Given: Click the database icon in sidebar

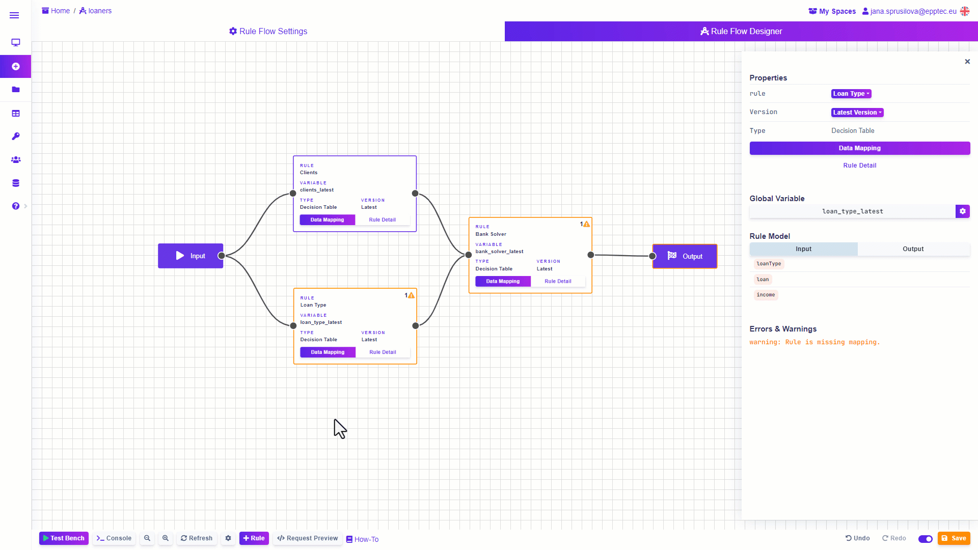Looking at the screenshot, I should pos(16,183).
